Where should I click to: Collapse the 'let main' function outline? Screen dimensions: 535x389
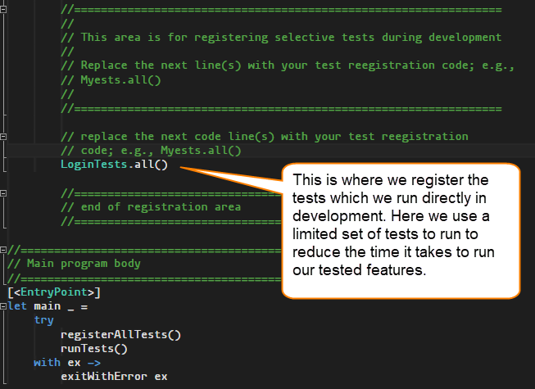(4, 306)
